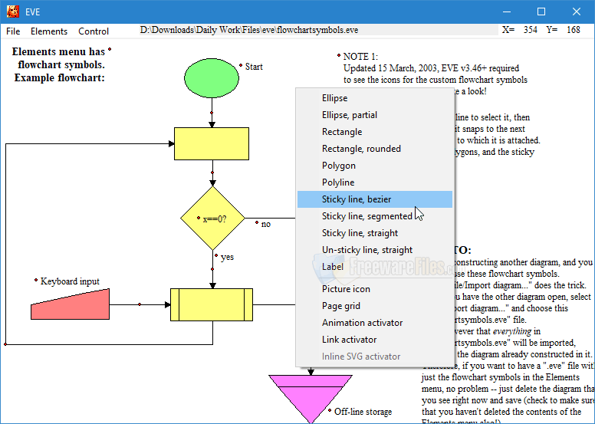Click the EVE application icon in title bar
Screen dimensions: 595x424
13,12
